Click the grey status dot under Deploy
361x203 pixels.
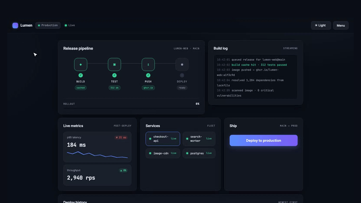point(182,75)
